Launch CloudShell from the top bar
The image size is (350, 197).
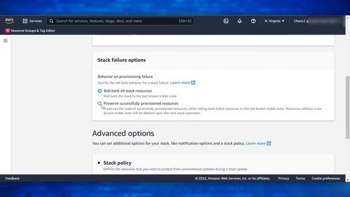point(226,21)
